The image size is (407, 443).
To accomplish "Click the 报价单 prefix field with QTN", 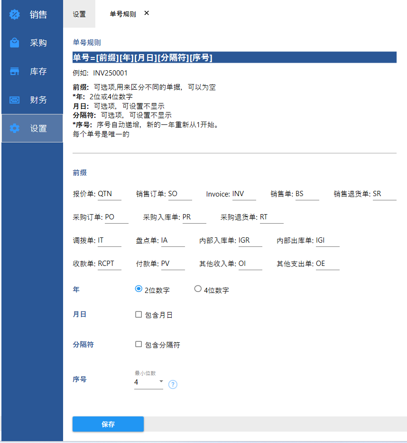I will point(109,194).
